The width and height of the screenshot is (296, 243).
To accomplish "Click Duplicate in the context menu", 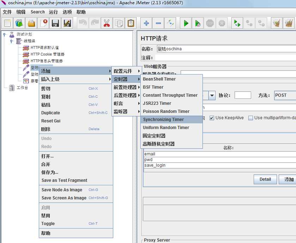I will [76, 113].
